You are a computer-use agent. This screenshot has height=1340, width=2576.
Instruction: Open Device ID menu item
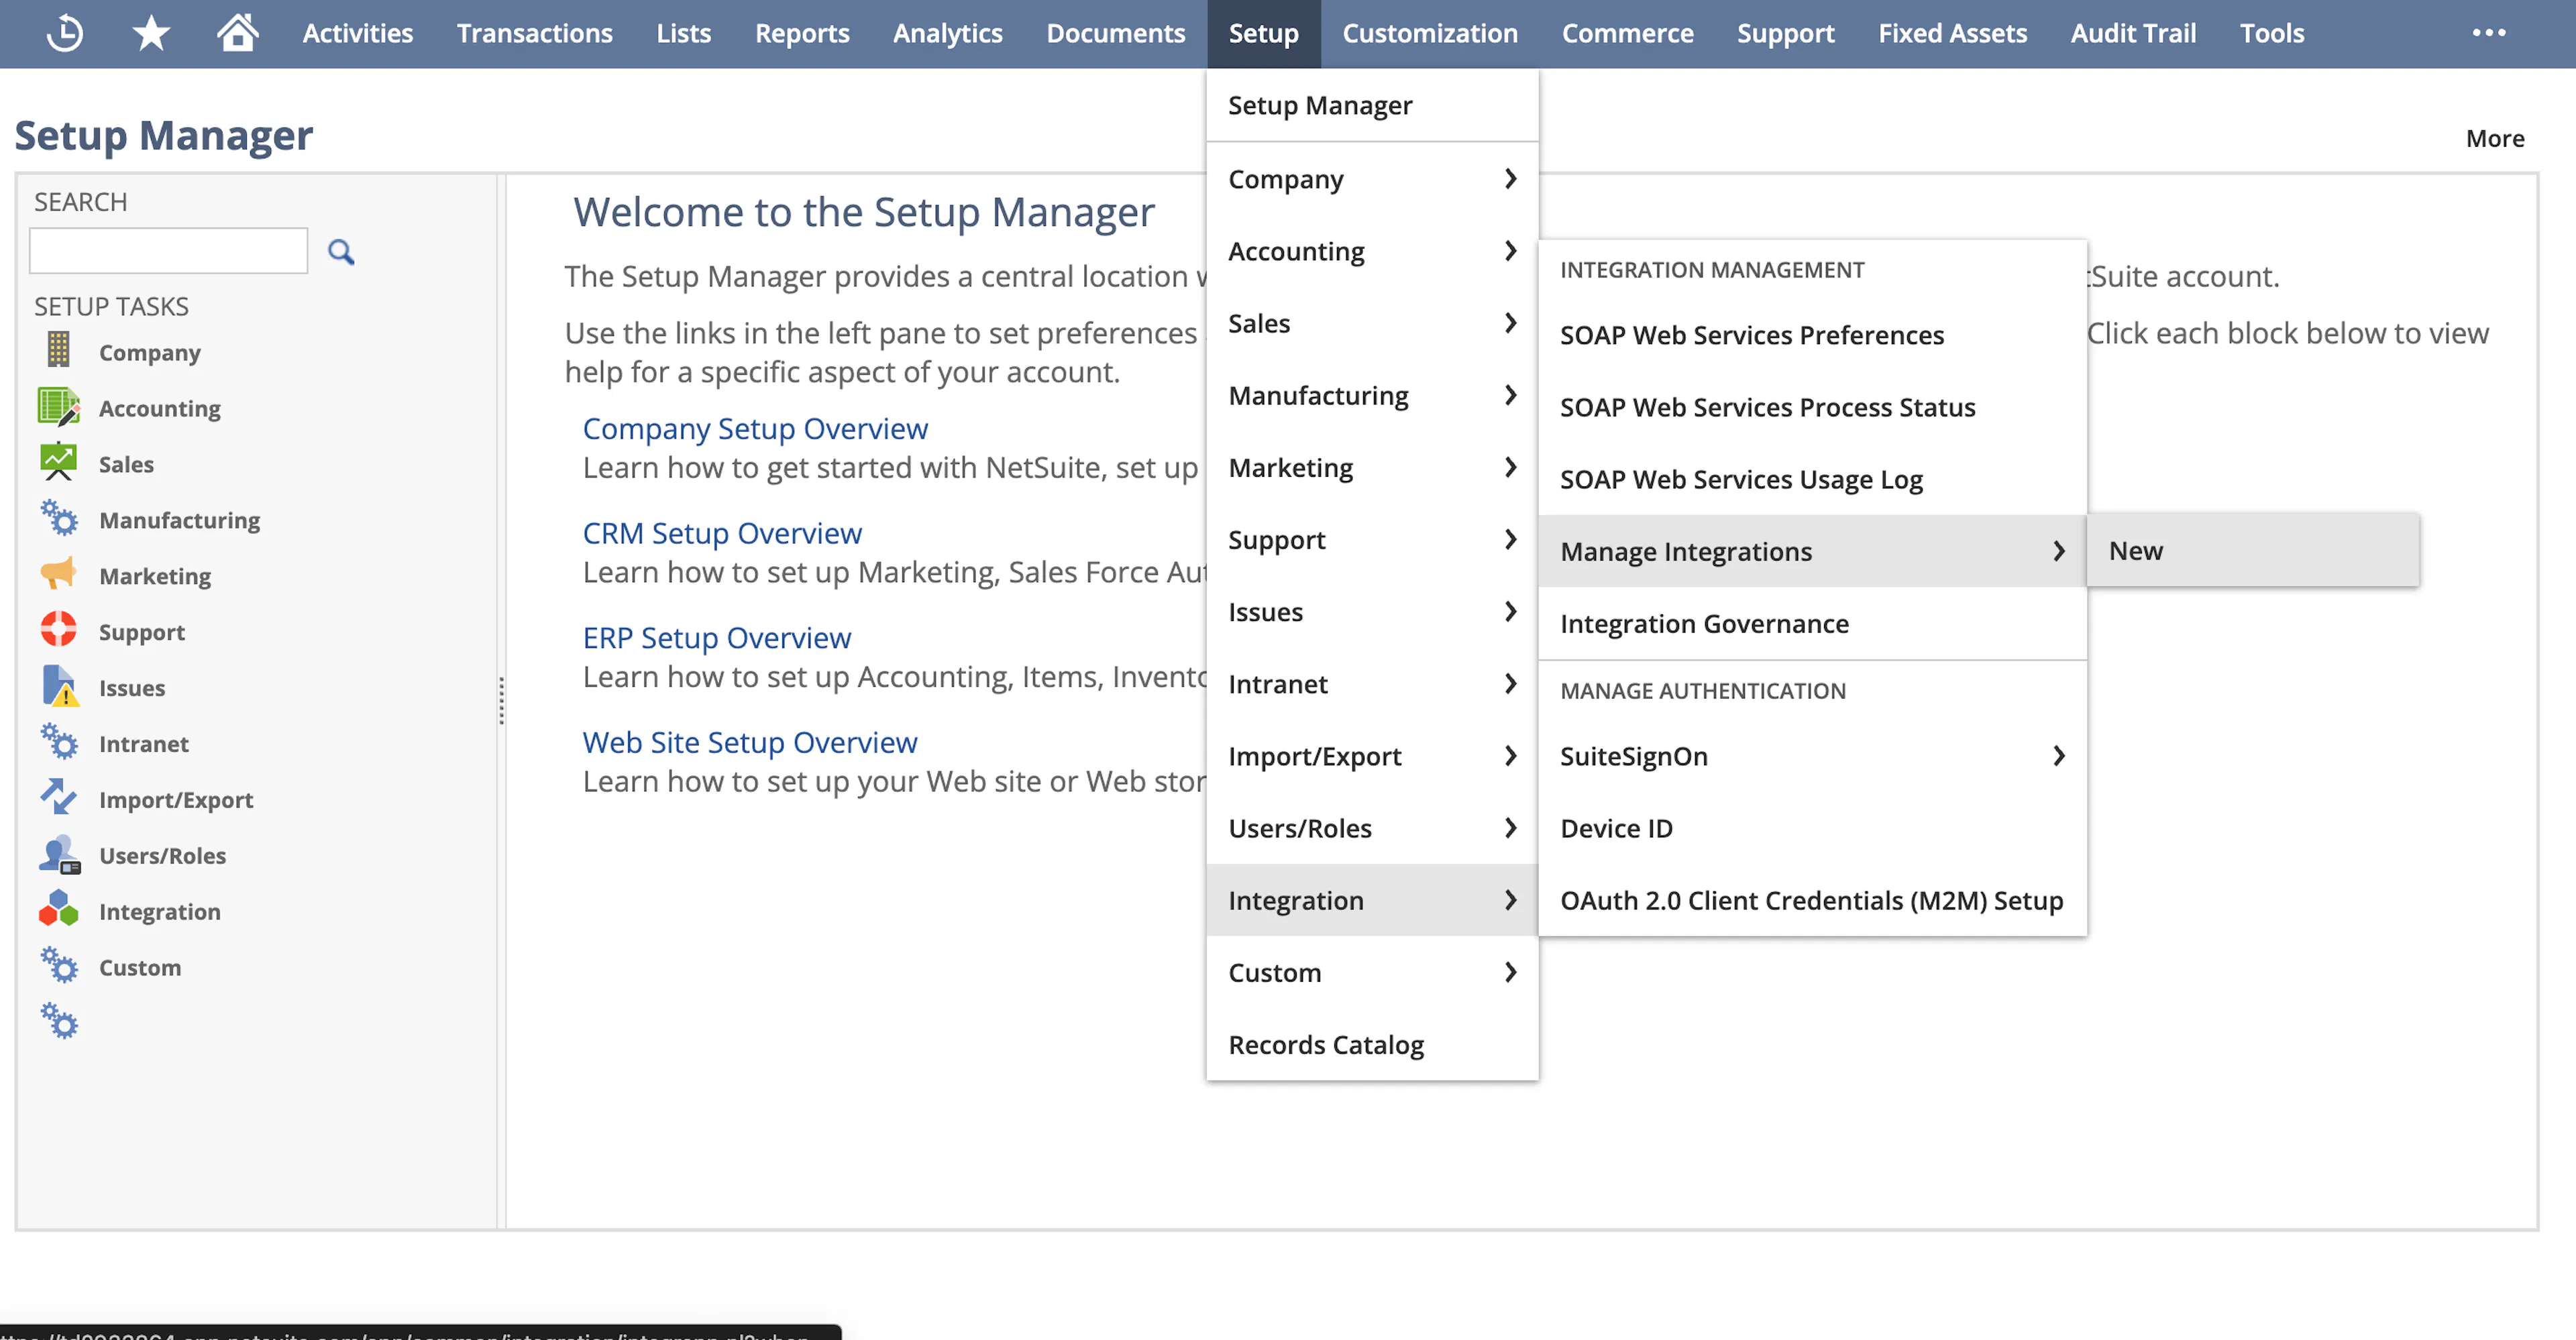tap(1812, 828)
